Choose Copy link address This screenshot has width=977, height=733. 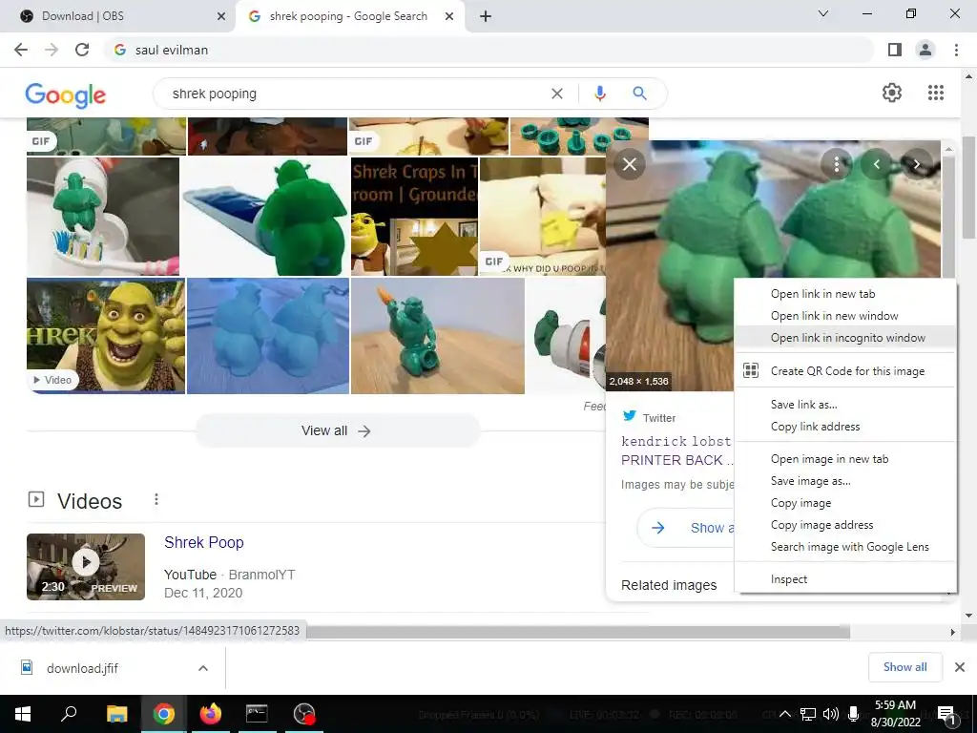pyautogui.click(x=845, y=427)
